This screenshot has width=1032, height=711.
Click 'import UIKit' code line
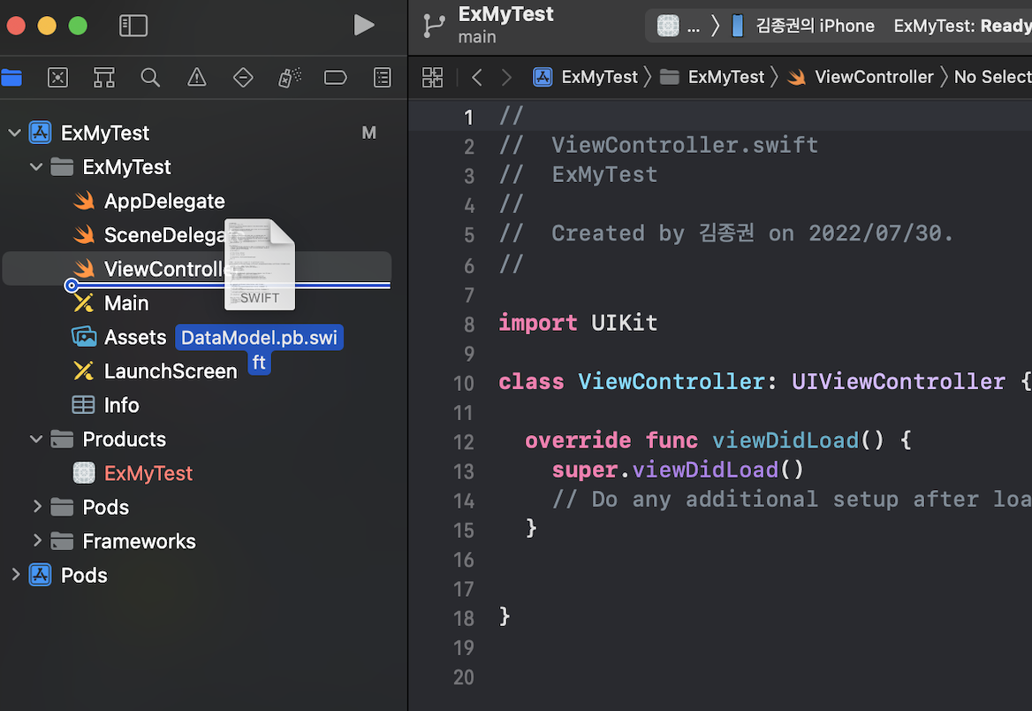[578, 323]
